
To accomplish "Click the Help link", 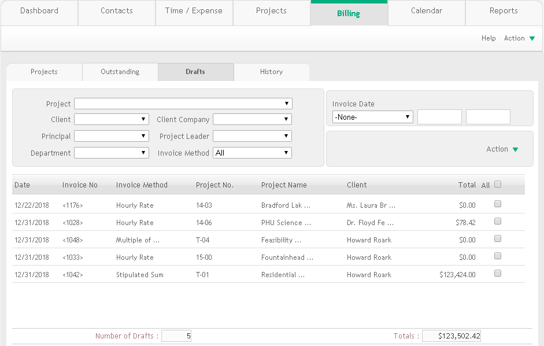I will pyautogui.click(x=488, y=38).
